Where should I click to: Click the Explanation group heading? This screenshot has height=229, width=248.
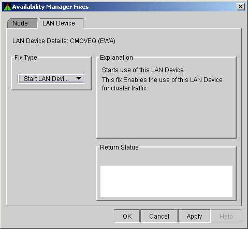click(x=116, y=58)
